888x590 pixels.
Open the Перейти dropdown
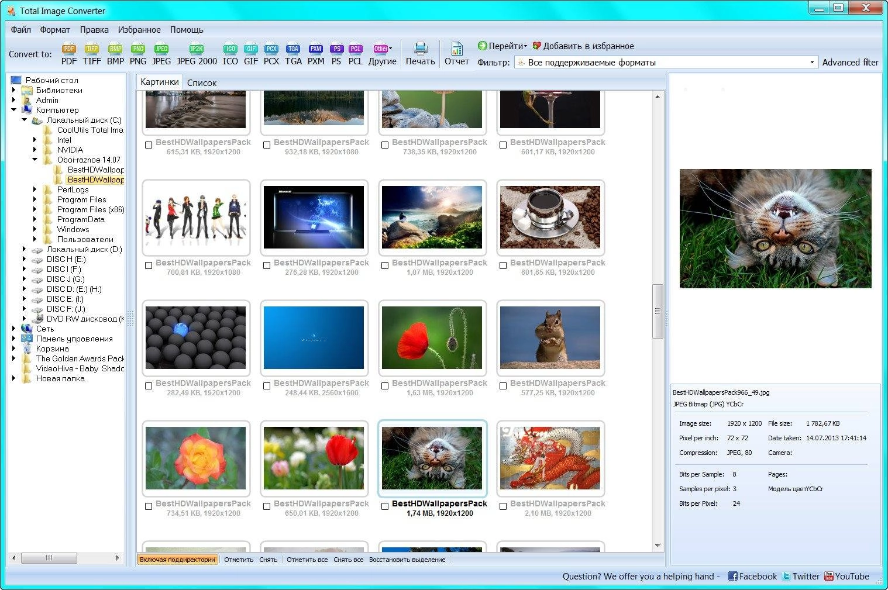pyautogui.click(x=502, y=46)
